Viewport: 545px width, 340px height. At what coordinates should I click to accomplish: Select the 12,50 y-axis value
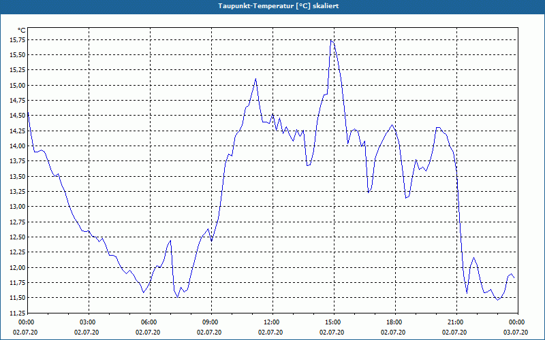[x=18, y=237]
